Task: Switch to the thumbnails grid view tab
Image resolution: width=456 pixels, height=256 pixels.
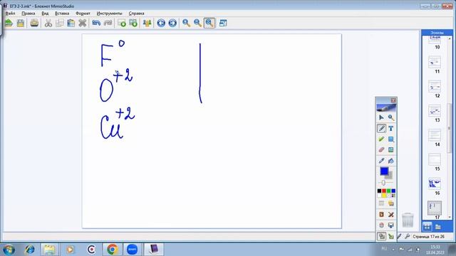Action: (x=427, y=226)
